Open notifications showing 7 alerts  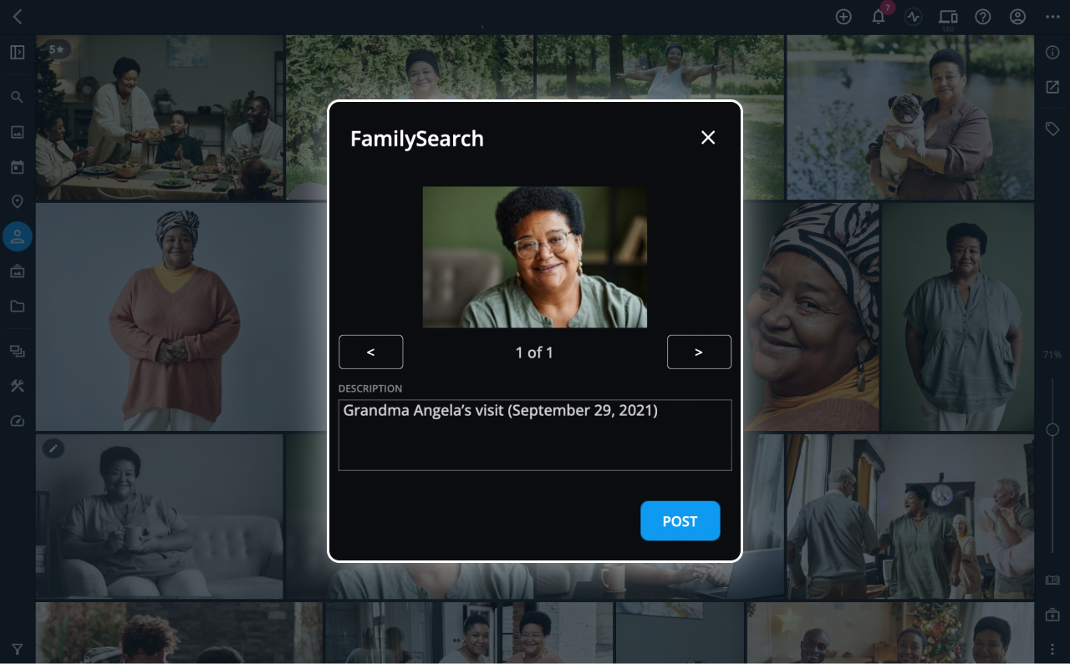[x=878, y=17]
